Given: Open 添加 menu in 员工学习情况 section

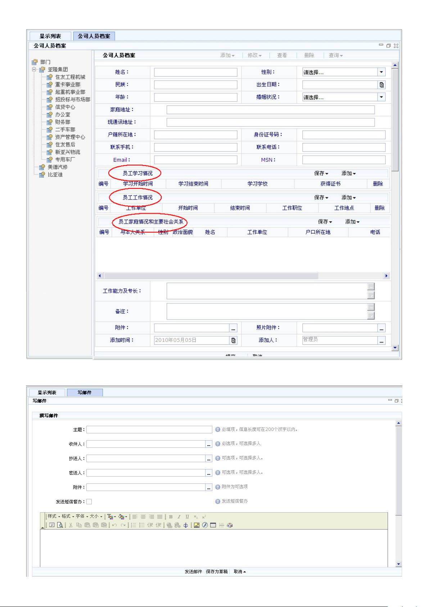Looking at the screenshot, I should pos(349,173).
